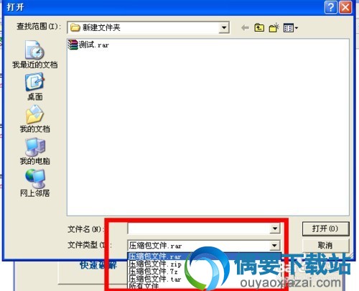The width and height of the screenshot is (359, 291).
Task: Expand the 查找范围 folder dropdown
Action: pyautogui.click(x=224, y=27)
